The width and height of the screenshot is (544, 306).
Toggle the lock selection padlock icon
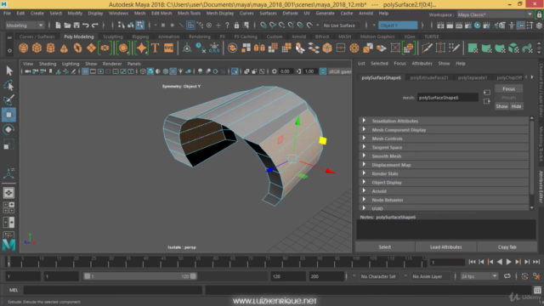(x=236, y=25)
